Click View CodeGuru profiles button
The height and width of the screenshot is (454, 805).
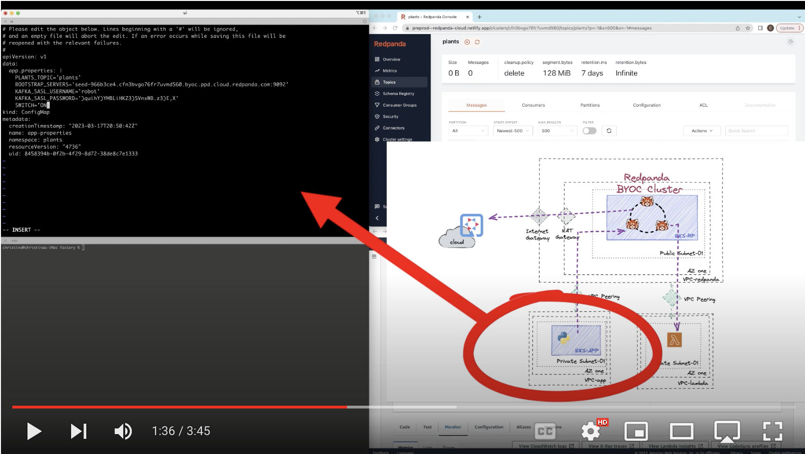(746, 446)
